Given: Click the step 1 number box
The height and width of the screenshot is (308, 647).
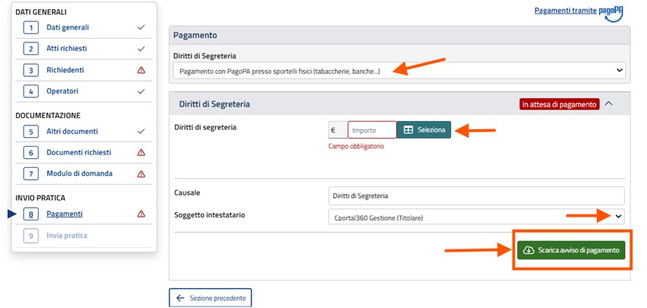Looking at the screenshot, I should pos(30,27).
